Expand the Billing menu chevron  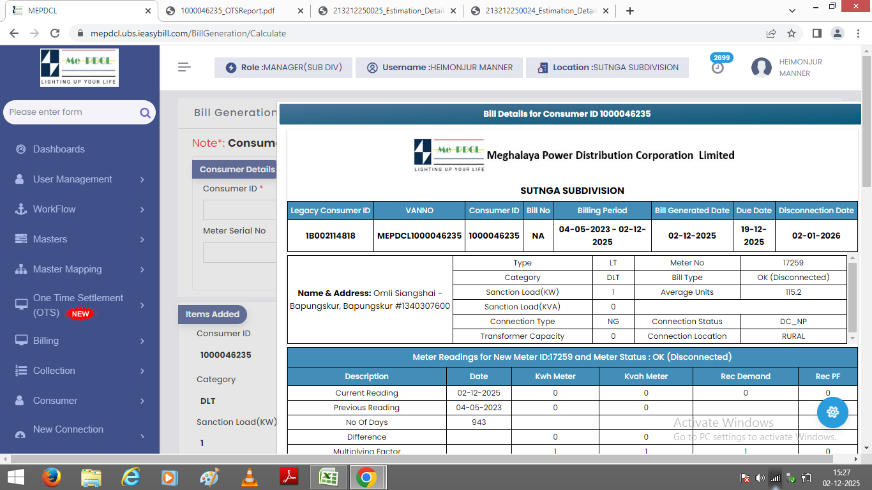coord(142,341)
